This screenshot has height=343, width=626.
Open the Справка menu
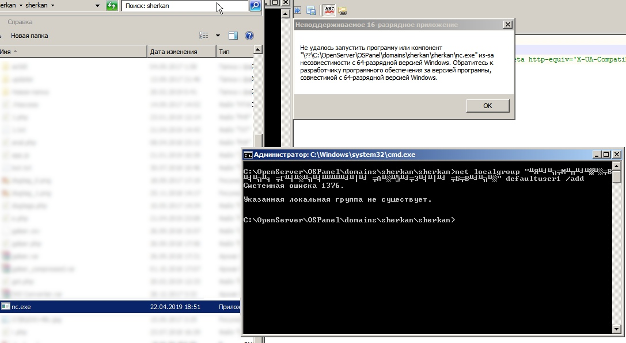pyautogui.click(x=20, y=22)
